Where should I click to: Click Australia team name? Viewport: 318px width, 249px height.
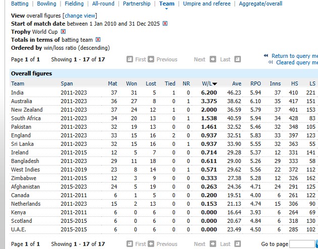pyautogui.click(x=22, y=101)
